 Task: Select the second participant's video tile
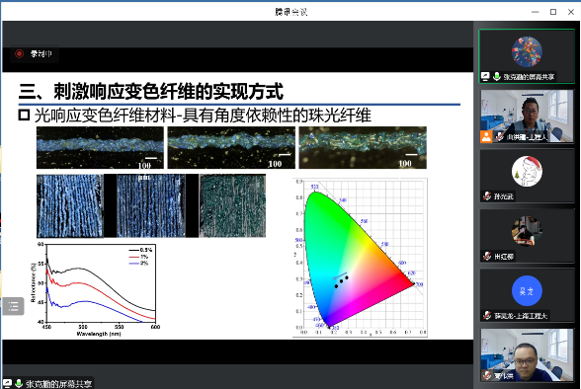point(527,117)
